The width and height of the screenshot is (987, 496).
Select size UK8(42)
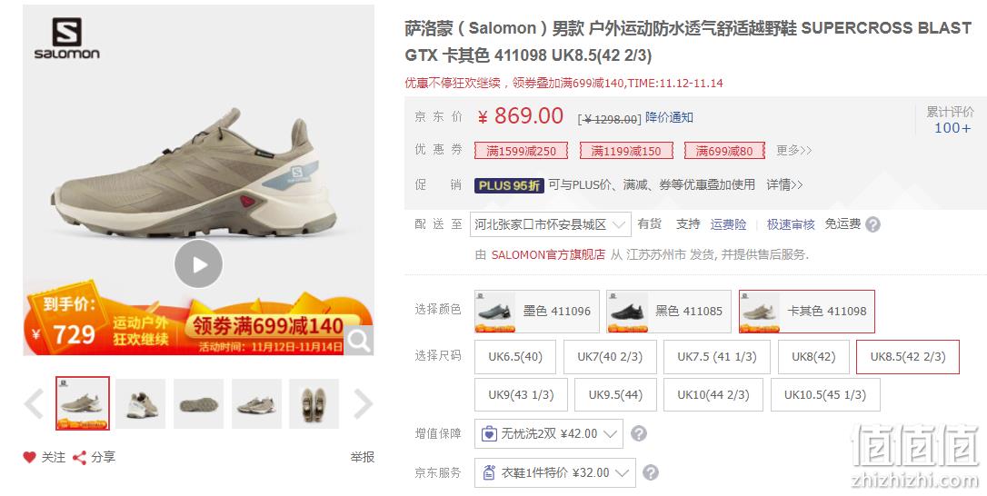(814, 357)
